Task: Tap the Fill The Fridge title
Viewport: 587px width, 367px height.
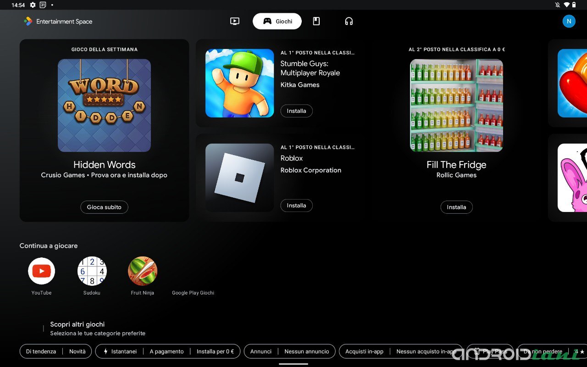Action: (x=456, y=165)
